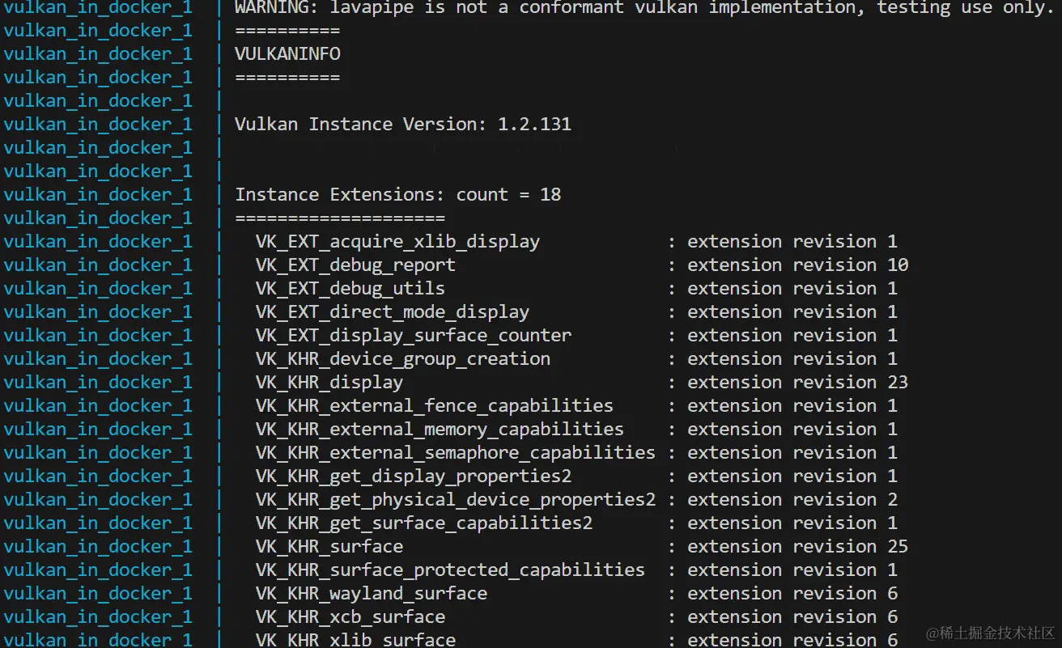This screenshot has height=648, width=1062.
Task: Click revision 25 next to VK_KHR_surface
Action: (898, 546)
